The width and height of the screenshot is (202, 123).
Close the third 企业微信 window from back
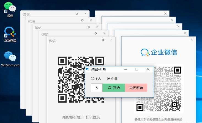coord(178,26)
